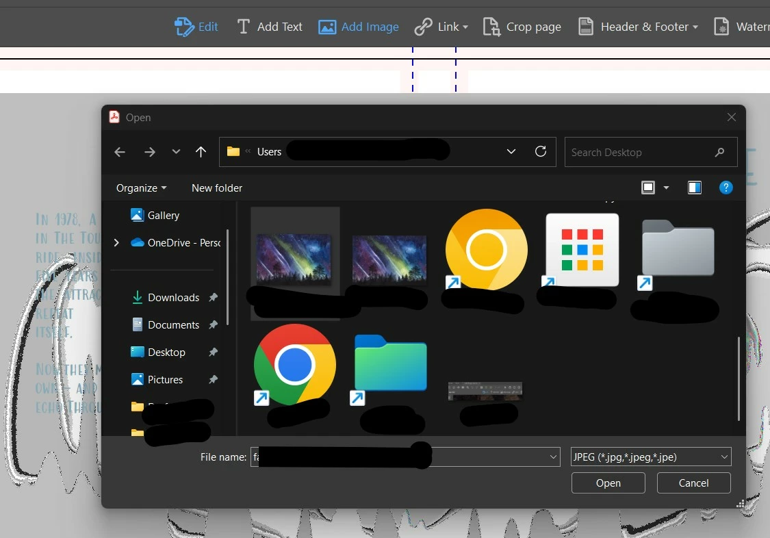Image resolution: width=770 pixels, height=538 pixels.
Task: Open the view options dropdown arrow
Action: tap(667, 188)
